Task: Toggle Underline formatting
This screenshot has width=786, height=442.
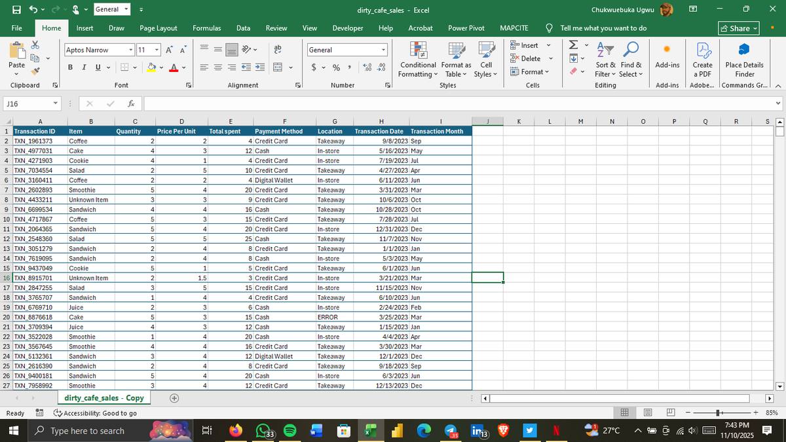Action: click(98, 67)
